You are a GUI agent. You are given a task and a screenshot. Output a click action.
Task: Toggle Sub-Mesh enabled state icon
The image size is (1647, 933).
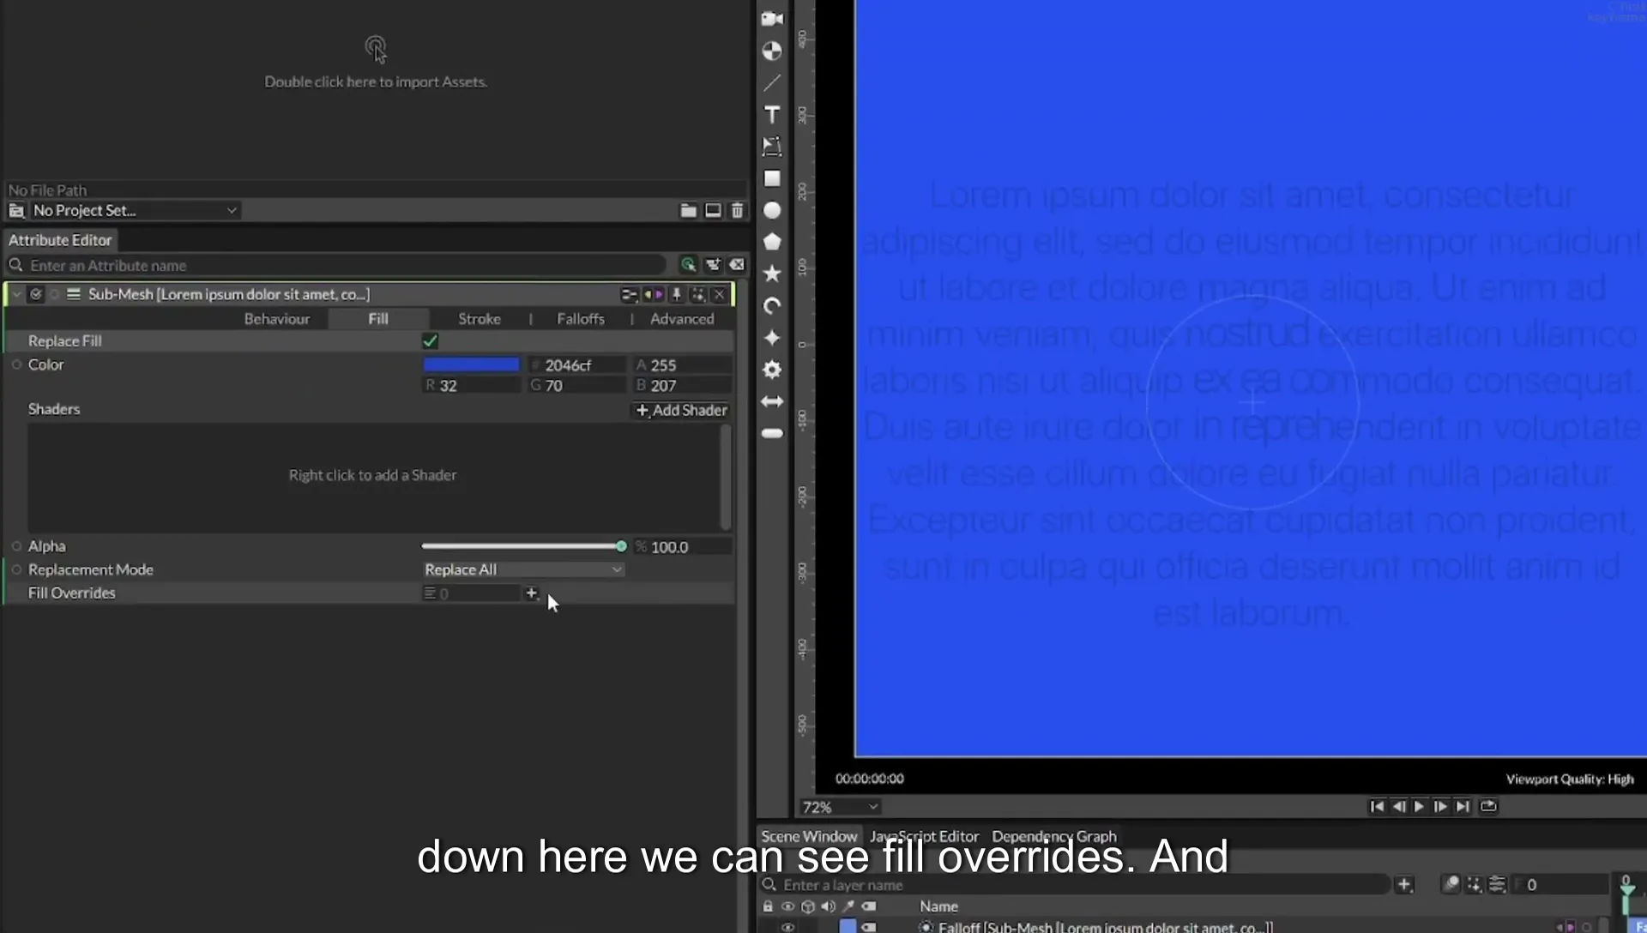35,294
